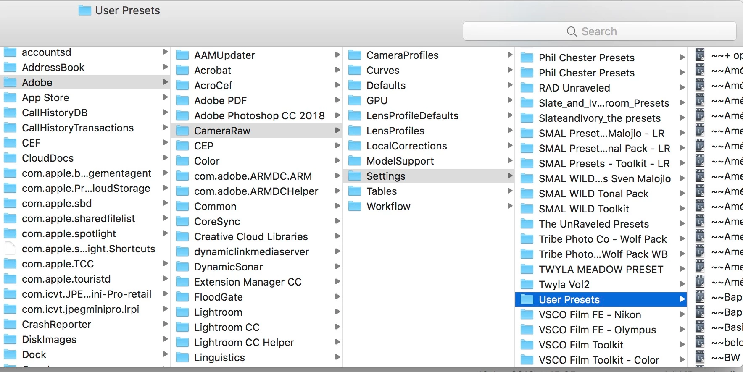Select com.apple.spotlight folder
The image size is (743, 372).
coord(85,233)
